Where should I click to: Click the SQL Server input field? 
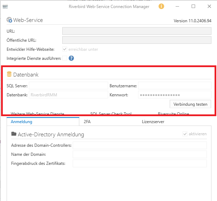tap(69, 86)
